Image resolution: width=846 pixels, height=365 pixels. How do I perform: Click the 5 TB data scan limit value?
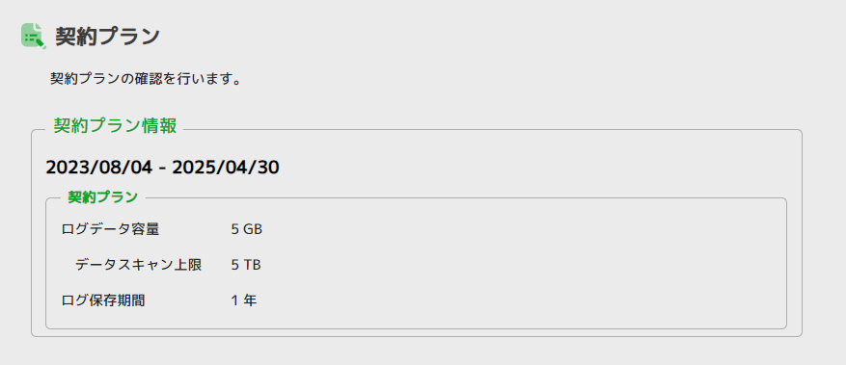click(246, 265)
